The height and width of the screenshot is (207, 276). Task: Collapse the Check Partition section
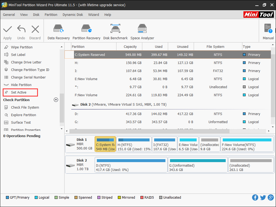pyautogui.click(x=56, y=100)
